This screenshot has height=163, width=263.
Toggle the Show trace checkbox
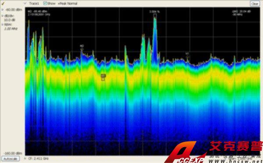click(45, 4)
